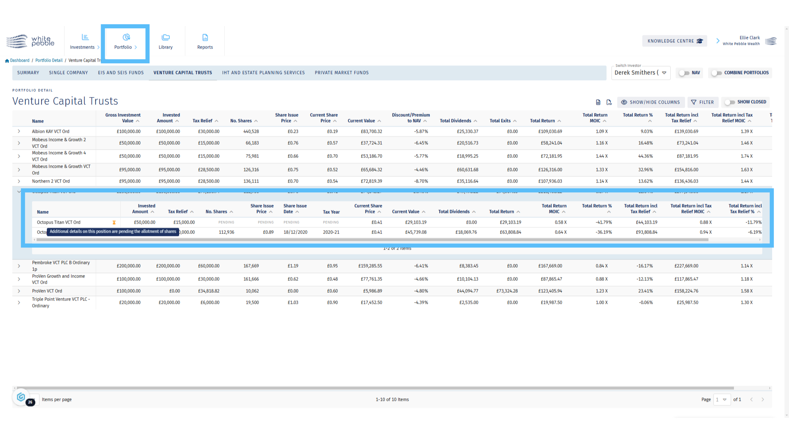Expand the Albion KAY VCT Ord row

pyautogui.click(x=19, y=132)
